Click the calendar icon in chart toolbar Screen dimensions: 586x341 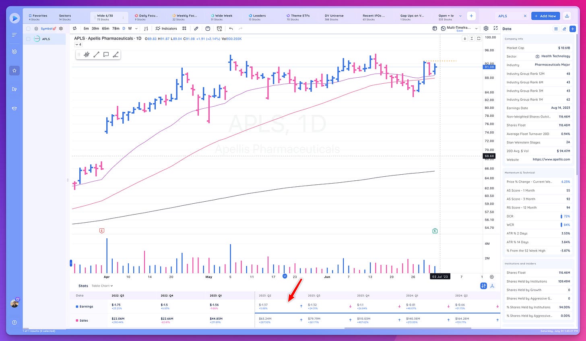pyautogui.click(x=208, y=29)
